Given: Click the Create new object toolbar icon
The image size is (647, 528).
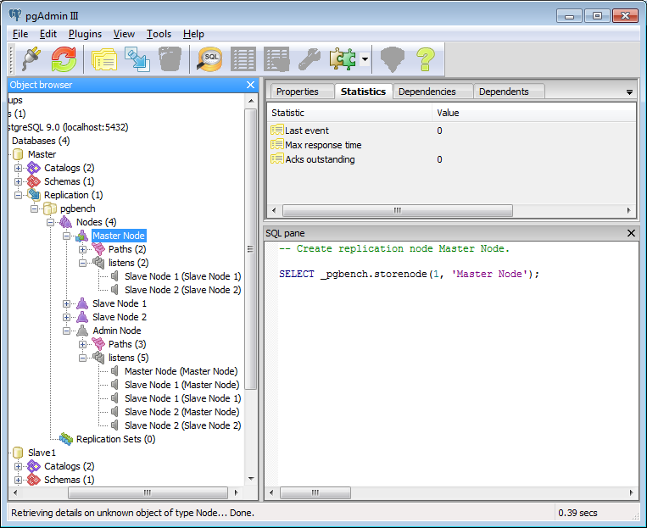Looking at the screenshot, I should 137,59.
